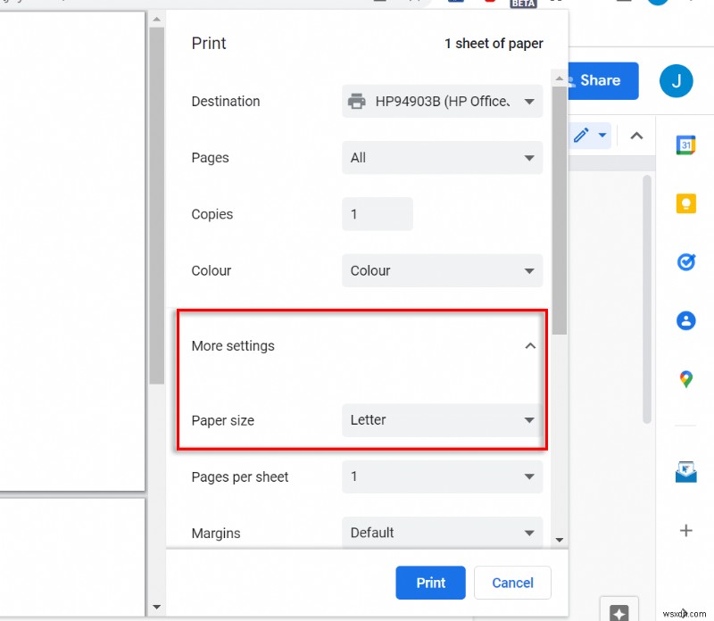The image size is (714, 621).
Task: Add an app using the side panel plus icon
Action: (685, 530)
